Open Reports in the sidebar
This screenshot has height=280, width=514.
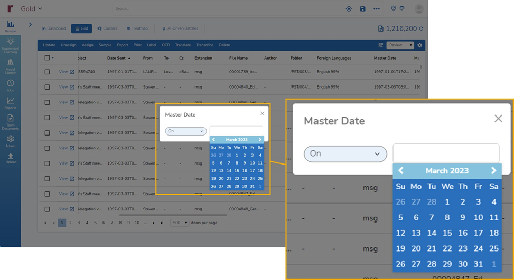click(10, 103)
